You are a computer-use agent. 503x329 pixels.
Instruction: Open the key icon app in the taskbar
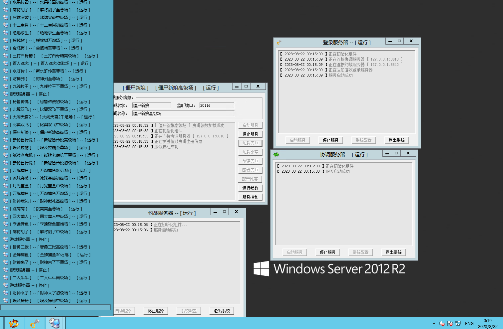pyautogui.click(x=35, y=323)
